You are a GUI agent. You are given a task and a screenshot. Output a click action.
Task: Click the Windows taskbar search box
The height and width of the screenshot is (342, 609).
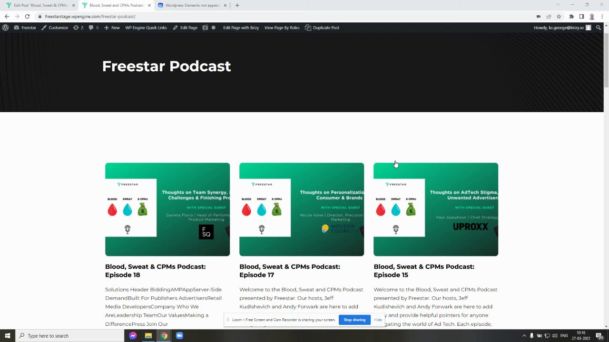click(x=69, y=336)
